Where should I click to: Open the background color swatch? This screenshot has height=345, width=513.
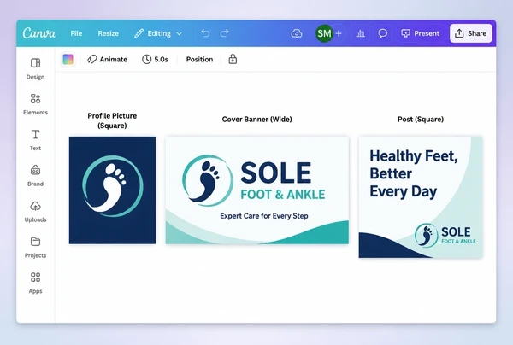click(x=68, y=60)
